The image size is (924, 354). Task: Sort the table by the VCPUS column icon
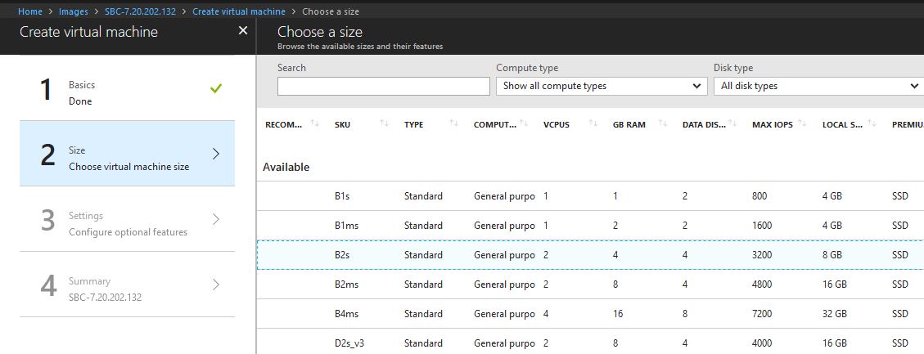pos(593,123)
